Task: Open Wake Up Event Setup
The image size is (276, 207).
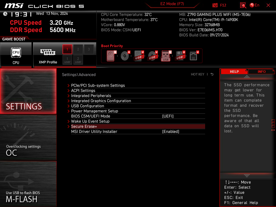Action: click(138, 121)
